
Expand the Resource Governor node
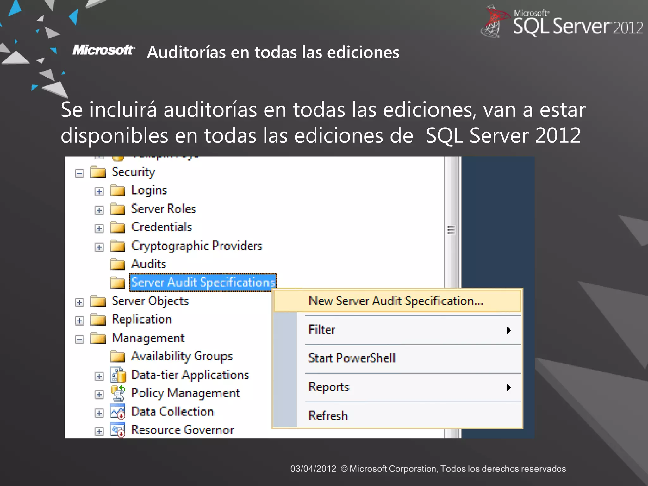99,432
